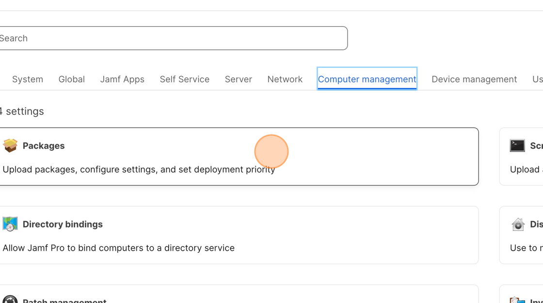Select the Server tab
Screen dimensions: 543x303
[x=238, y=79]
